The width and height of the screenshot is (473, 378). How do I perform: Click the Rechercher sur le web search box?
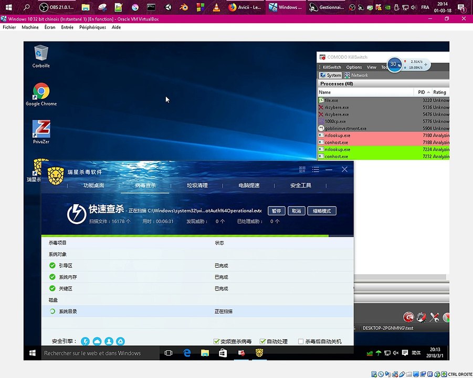coord(100,353)
